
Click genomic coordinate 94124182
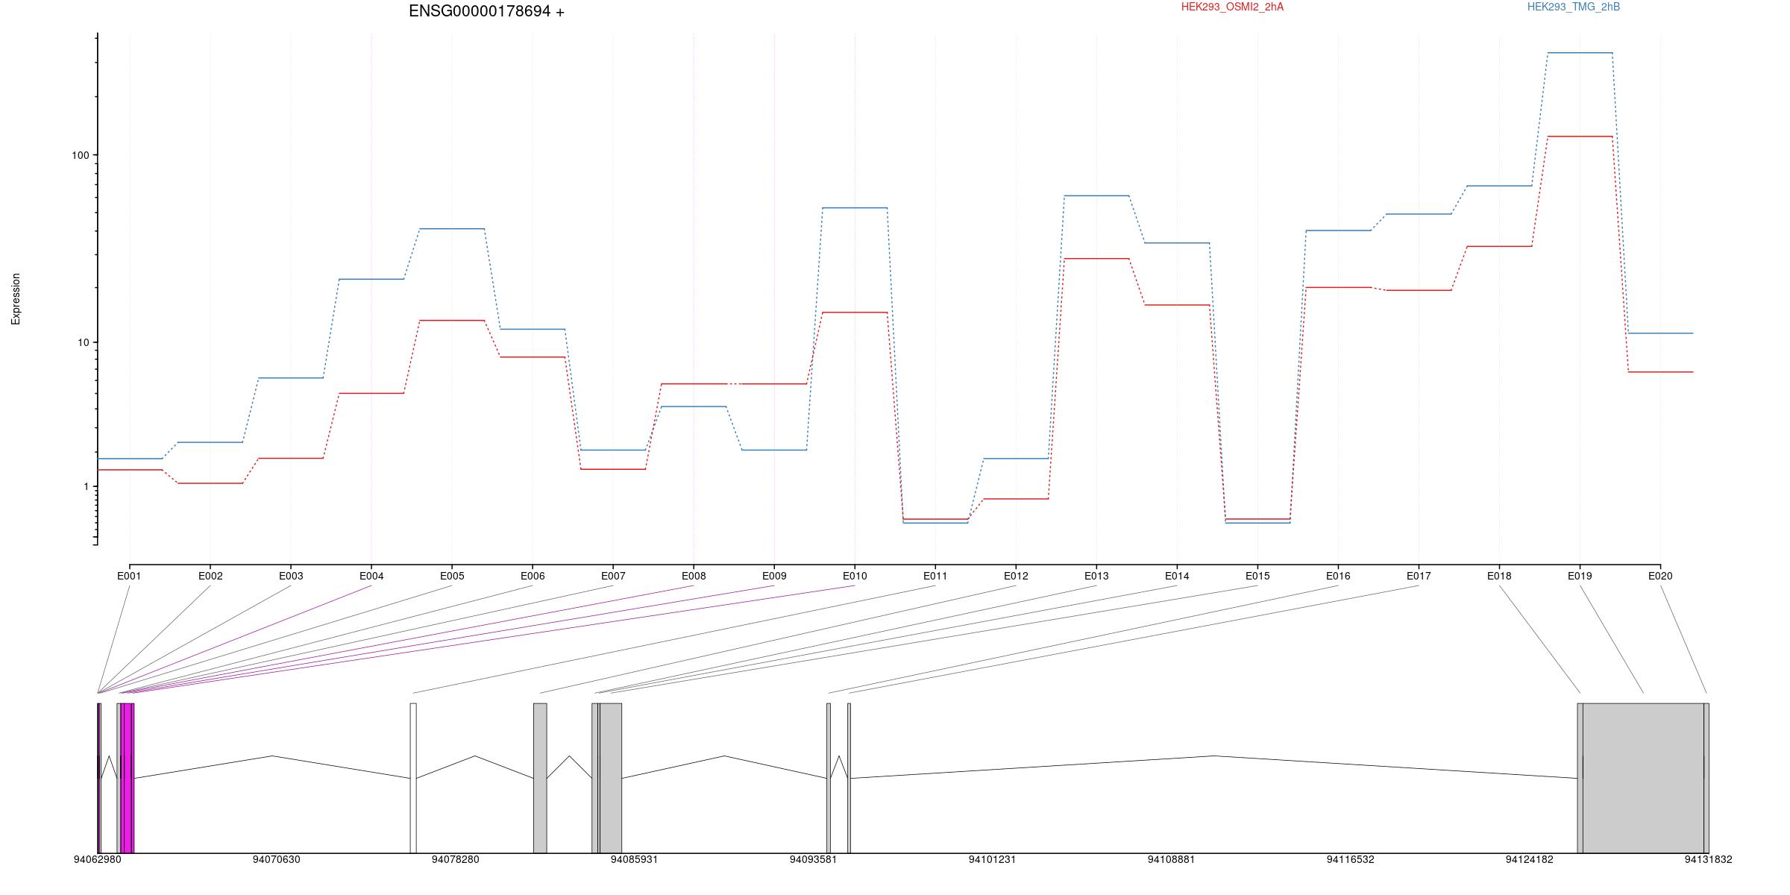pyautogui.click(x=1530, y=859)
